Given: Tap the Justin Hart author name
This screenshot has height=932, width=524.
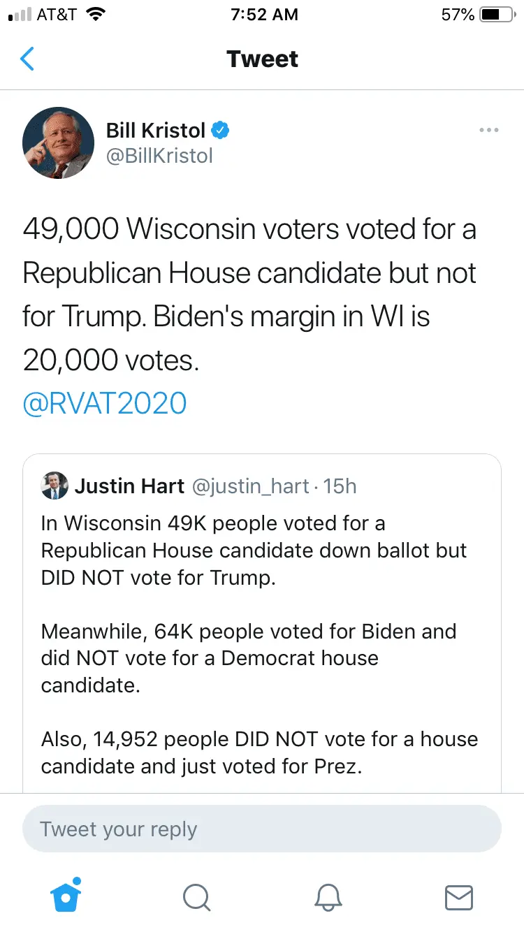Looking at the screenshot, I should click(x=129, y=486).
